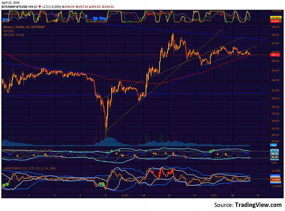The height and width of the screenshot is (211, 285).
Task: Click the 0.00 RSI scale label
Action: pyautogui.click(x=274, y=163)
